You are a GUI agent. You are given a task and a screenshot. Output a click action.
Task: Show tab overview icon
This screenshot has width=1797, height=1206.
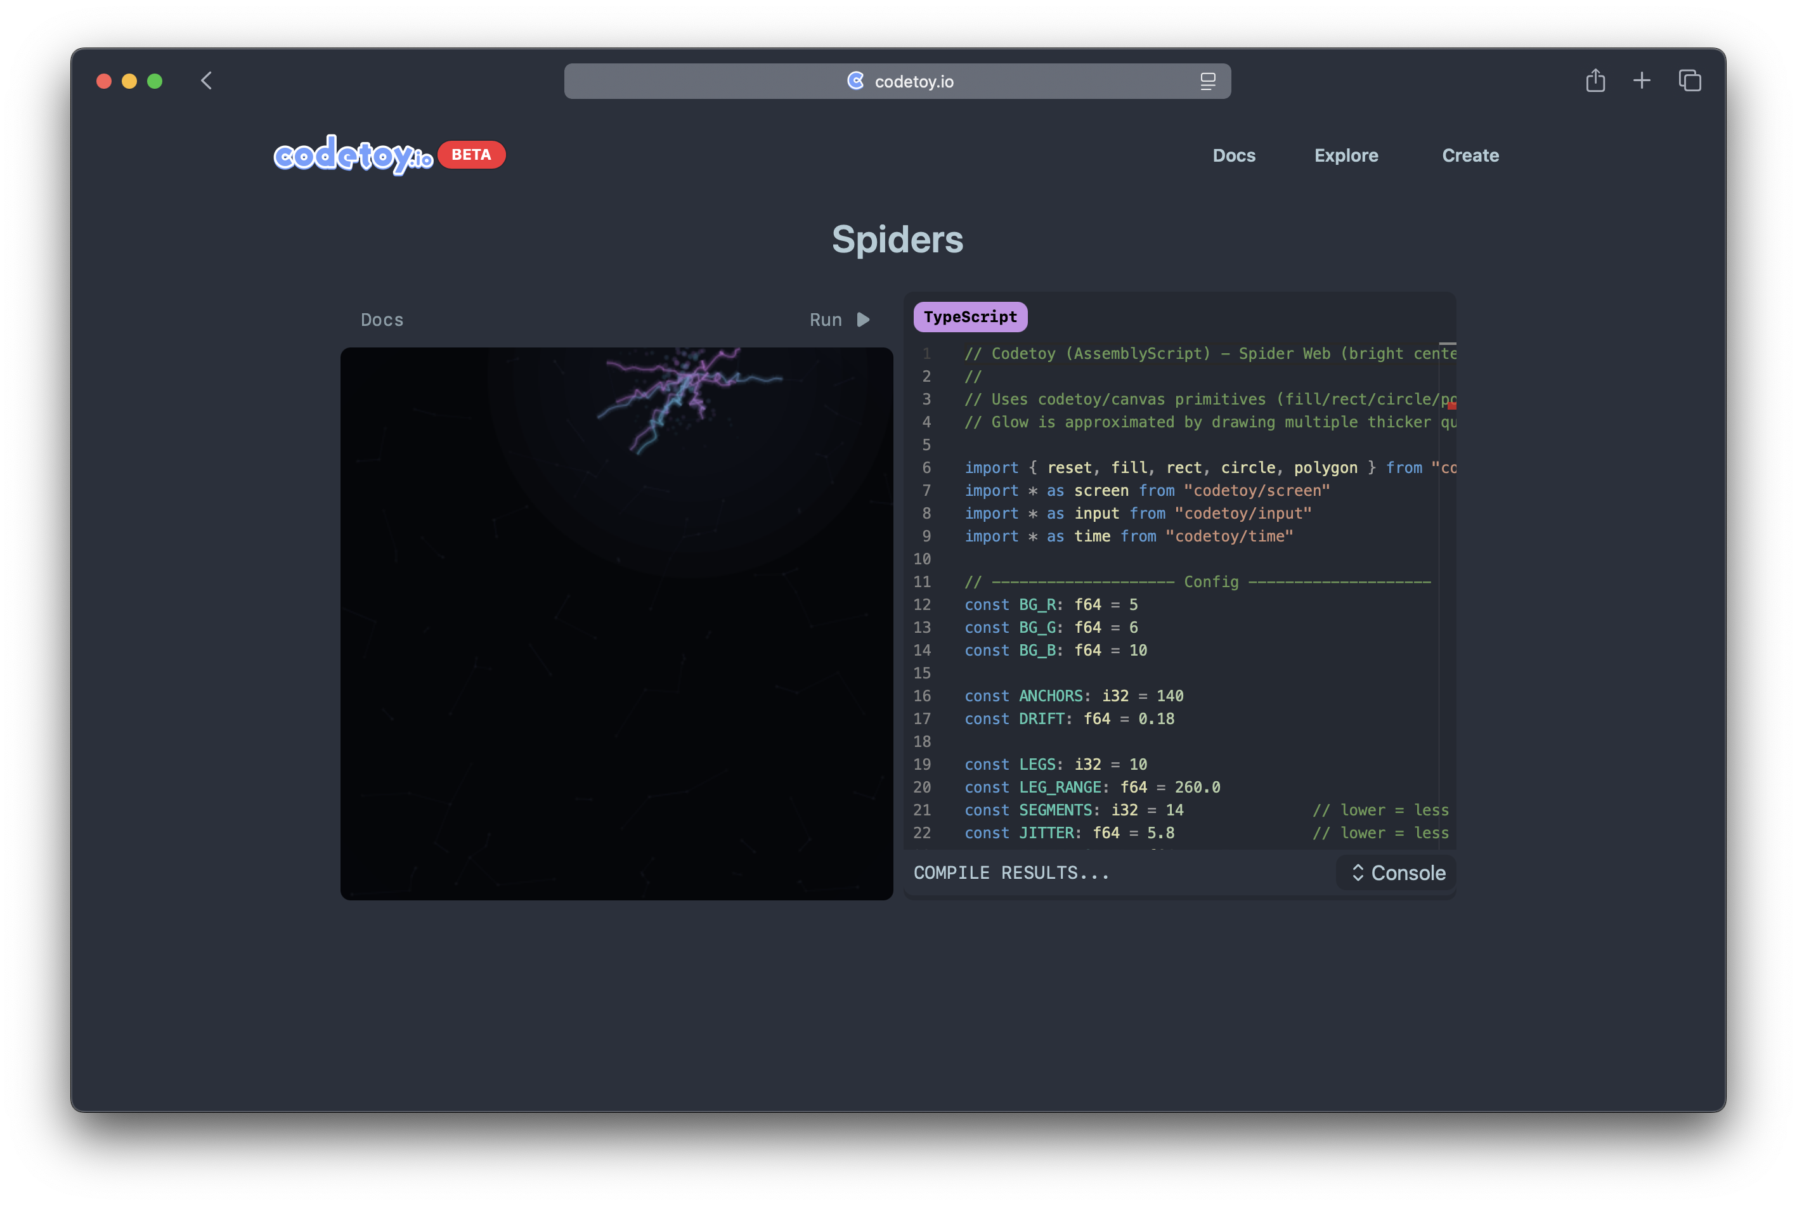[1689, 81]
